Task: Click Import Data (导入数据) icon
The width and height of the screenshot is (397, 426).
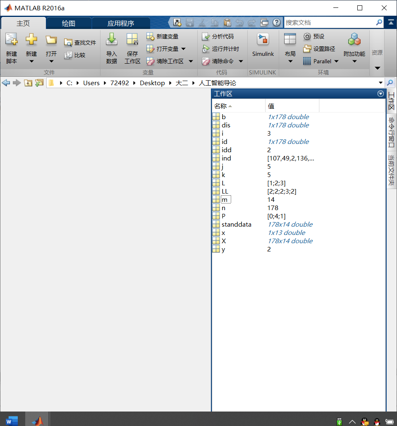Action: 111,39
